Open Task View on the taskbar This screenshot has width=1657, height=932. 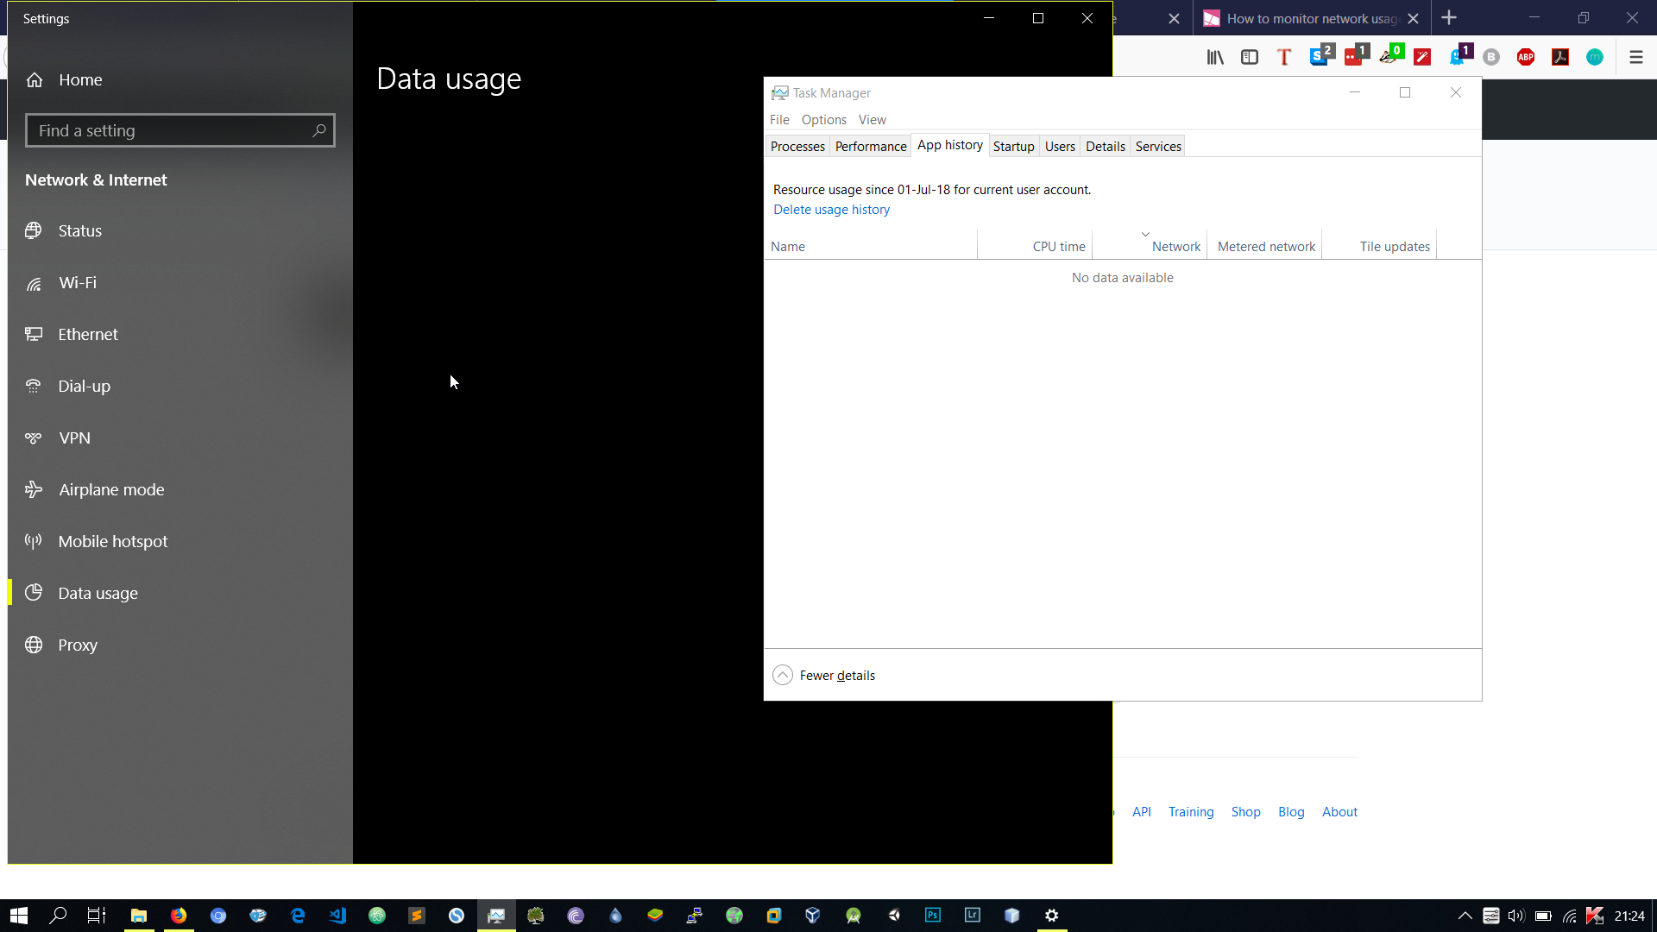[97, 916]
